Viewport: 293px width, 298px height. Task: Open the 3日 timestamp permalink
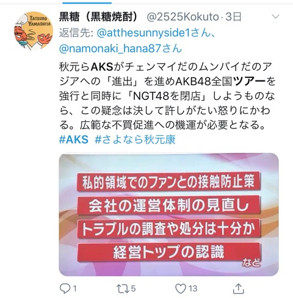point(233,17)
